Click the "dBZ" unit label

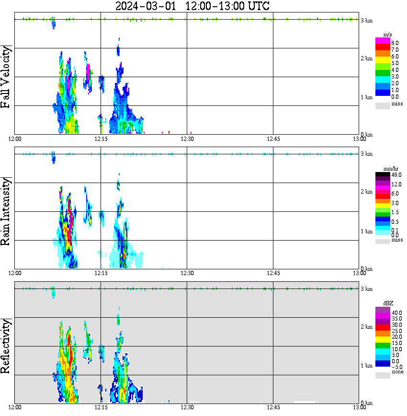click(x=388, y=303)
